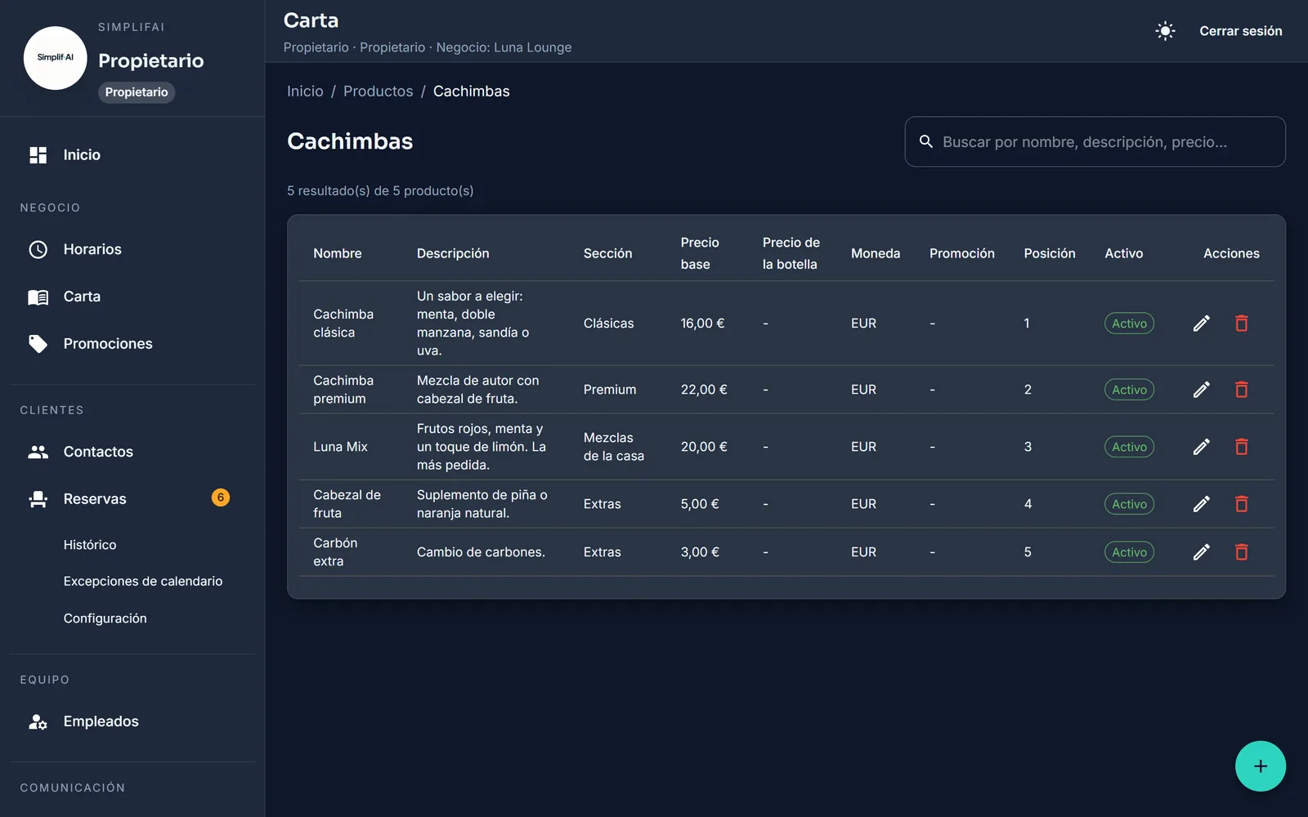Click the Nombre column header
Image resolution: width=1308 pixels, height=817 pixels.
point(338,253)
